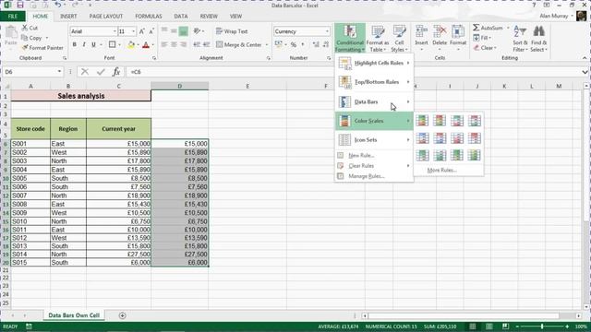Add a new sheet with plus icon
The height and width of the screenshot is (332, 591).
tap(122, 315)
